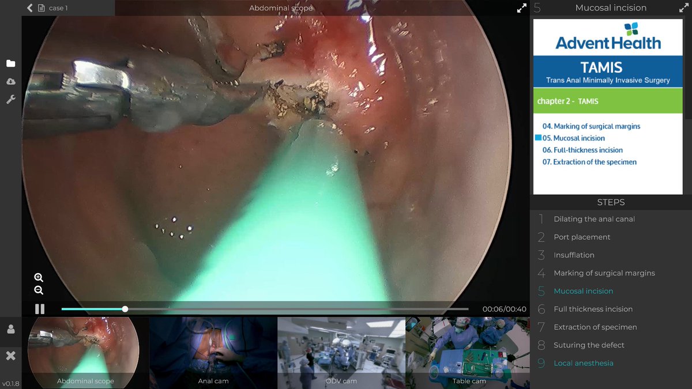The image size is (692, 389).
Task: Click the 00:06/00:40 time display
Action: pos(504,309)
